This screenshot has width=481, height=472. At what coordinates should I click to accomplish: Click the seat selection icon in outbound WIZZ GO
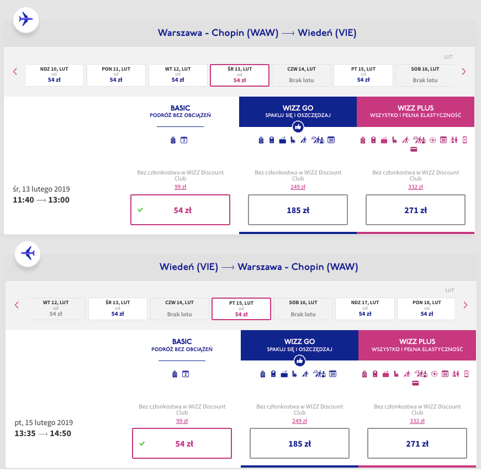[293, 140]
